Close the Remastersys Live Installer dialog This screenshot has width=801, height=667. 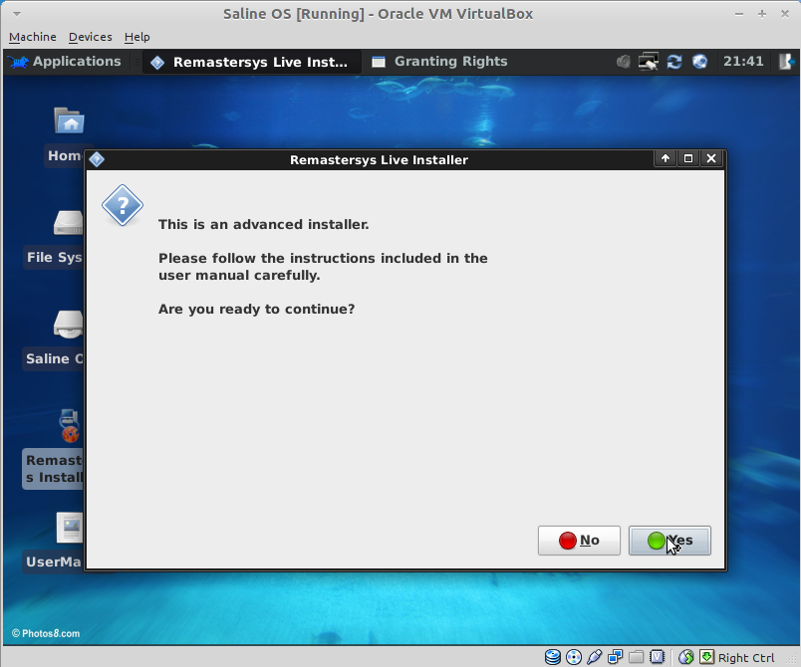coord(711,158)
